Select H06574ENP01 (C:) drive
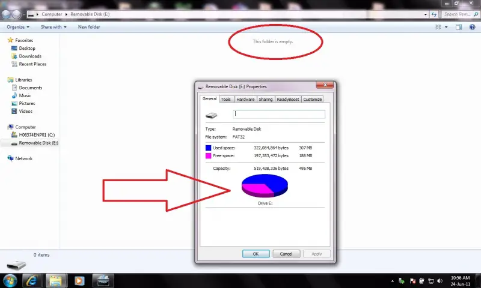Screen dimensions: 481x288 click(x=37, y=135)
